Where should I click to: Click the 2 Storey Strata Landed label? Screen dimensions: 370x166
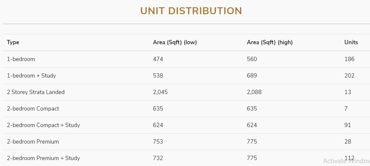[x=36, y=92]
